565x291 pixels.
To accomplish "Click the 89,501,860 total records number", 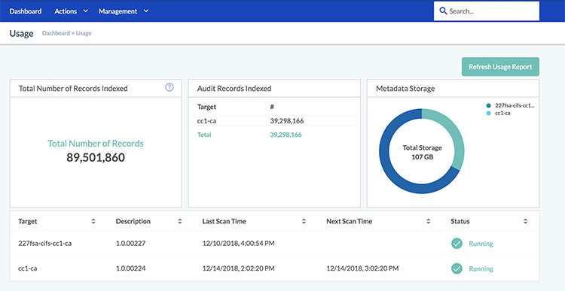I will [x=96, y=158].
